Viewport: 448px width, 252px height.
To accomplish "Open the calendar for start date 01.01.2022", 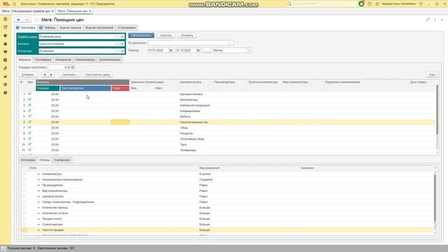I will click(x=171, y=50).
